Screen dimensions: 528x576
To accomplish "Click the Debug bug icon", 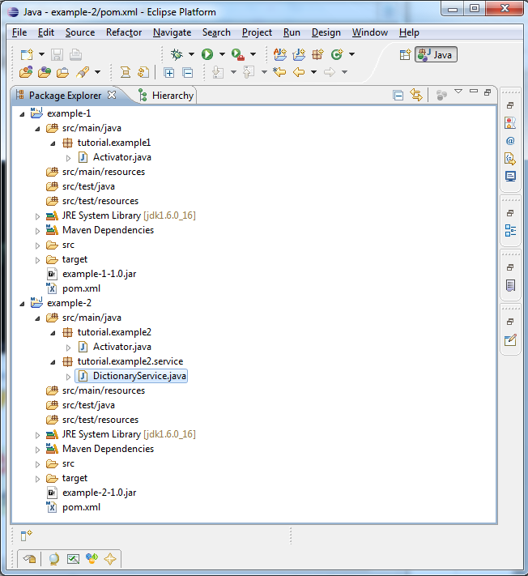I will (177, 54).
